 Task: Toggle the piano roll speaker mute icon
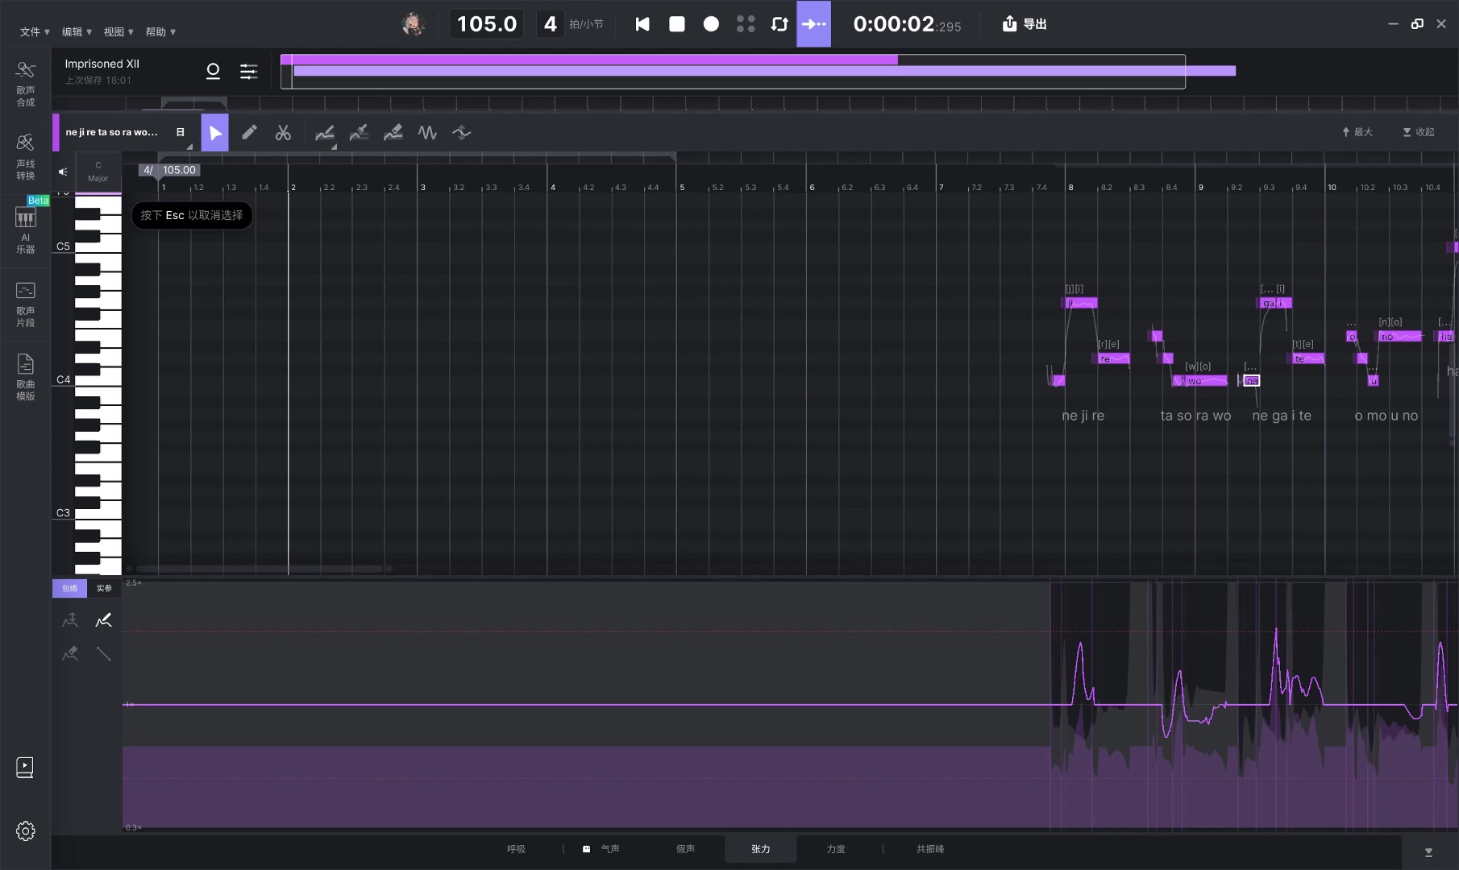(63, 172)
